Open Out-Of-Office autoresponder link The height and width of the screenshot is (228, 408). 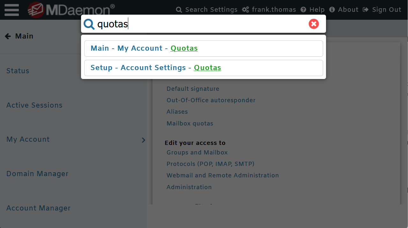point(211,100)
